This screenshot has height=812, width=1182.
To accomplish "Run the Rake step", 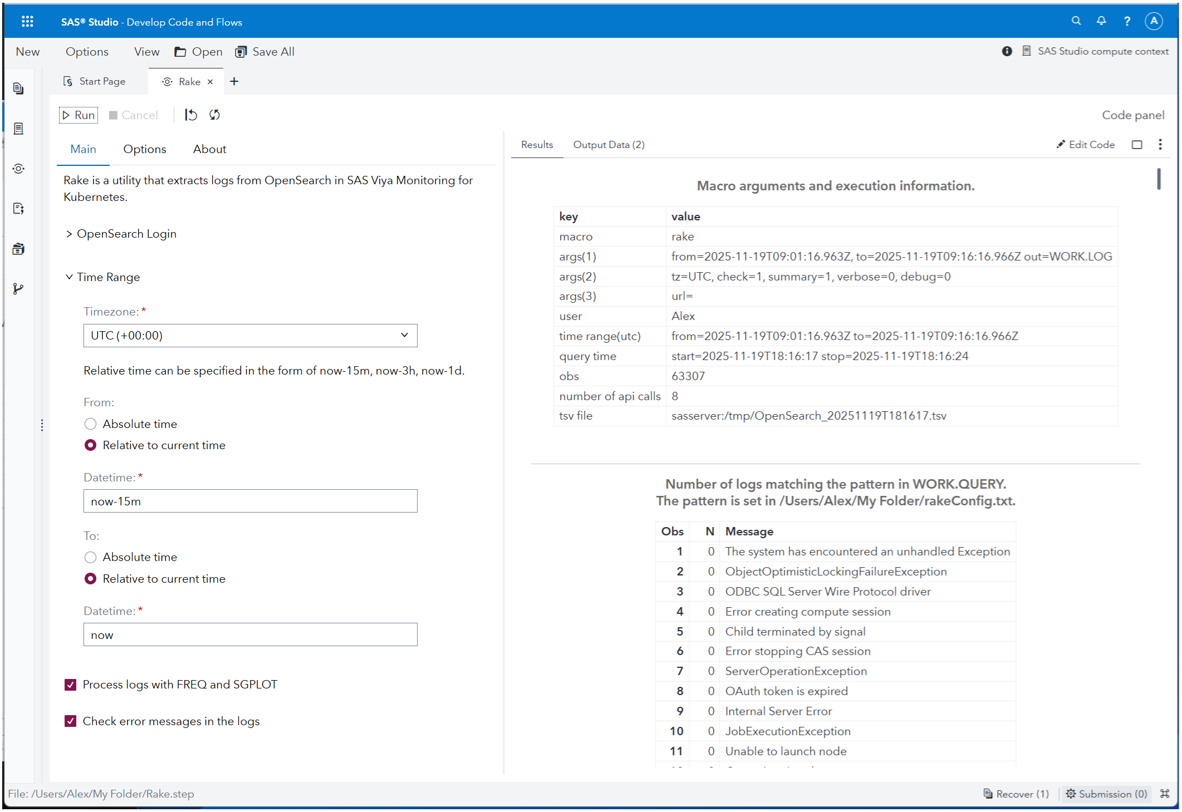I will tap(79, 115).
